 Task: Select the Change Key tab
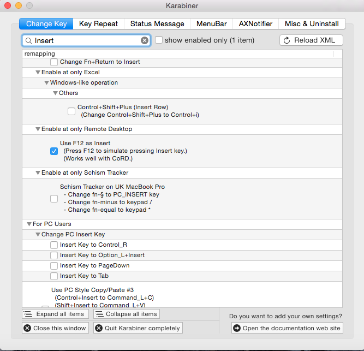(x=46, y=23)
